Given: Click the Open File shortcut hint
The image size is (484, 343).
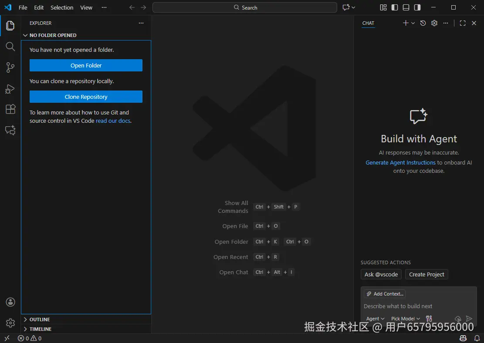Looking at the screenshot, I should point(235,226).
